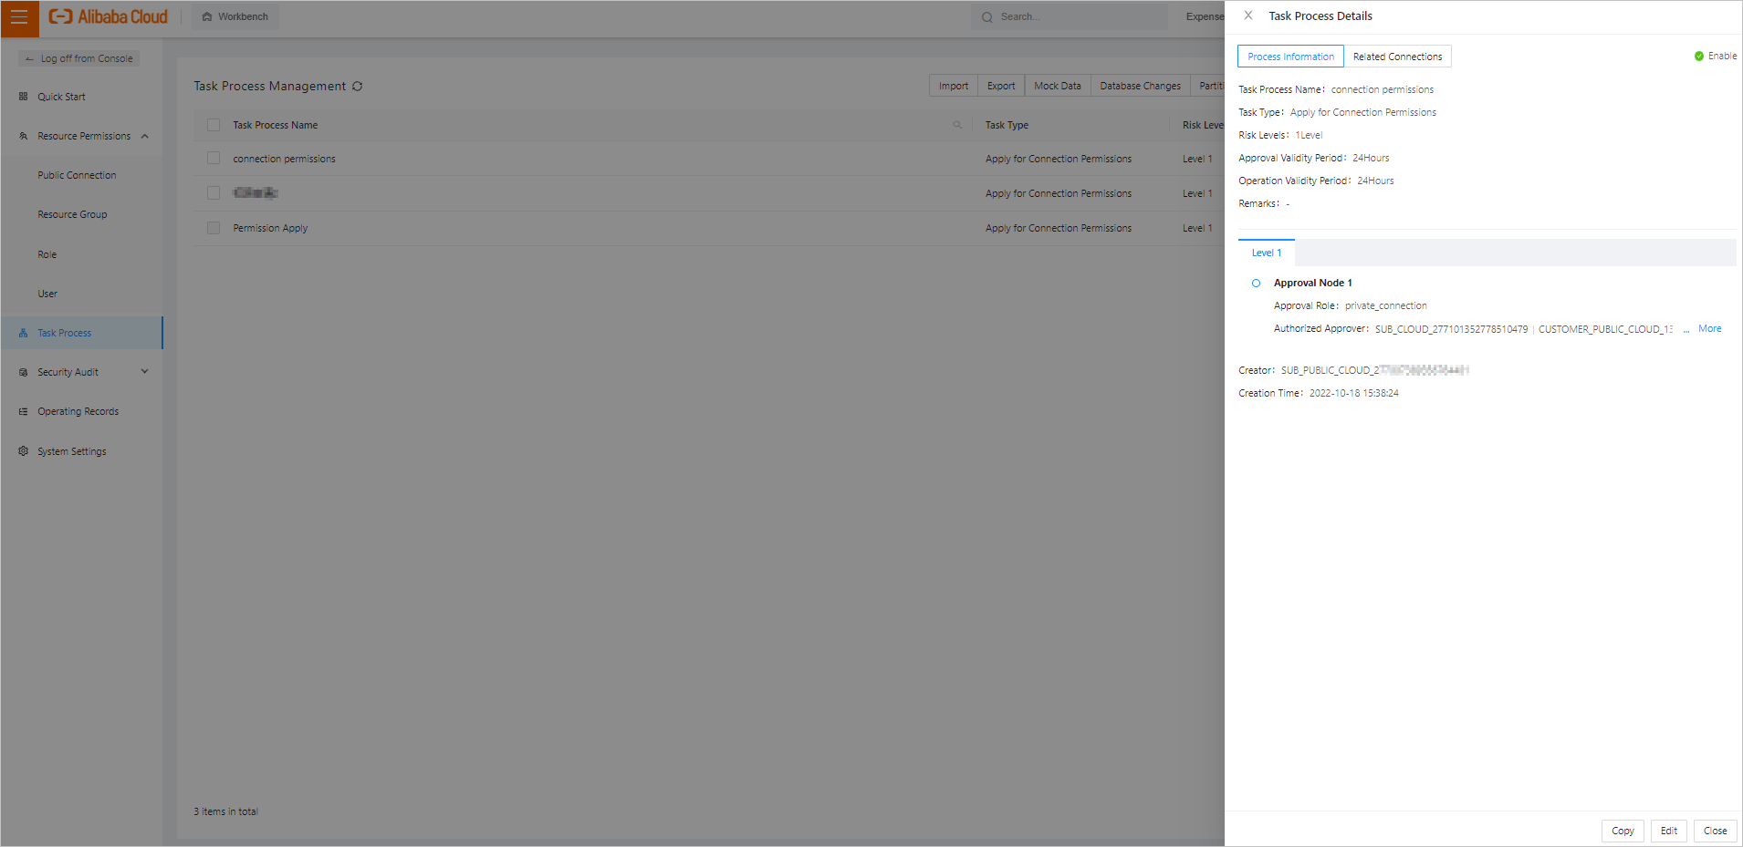Open the Workbench home icon
1743x847 pixels.
[x=207, y=16]
